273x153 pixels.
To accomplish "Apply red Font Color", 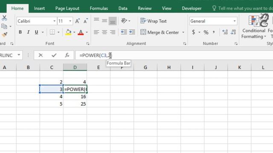I will (81, 32).
